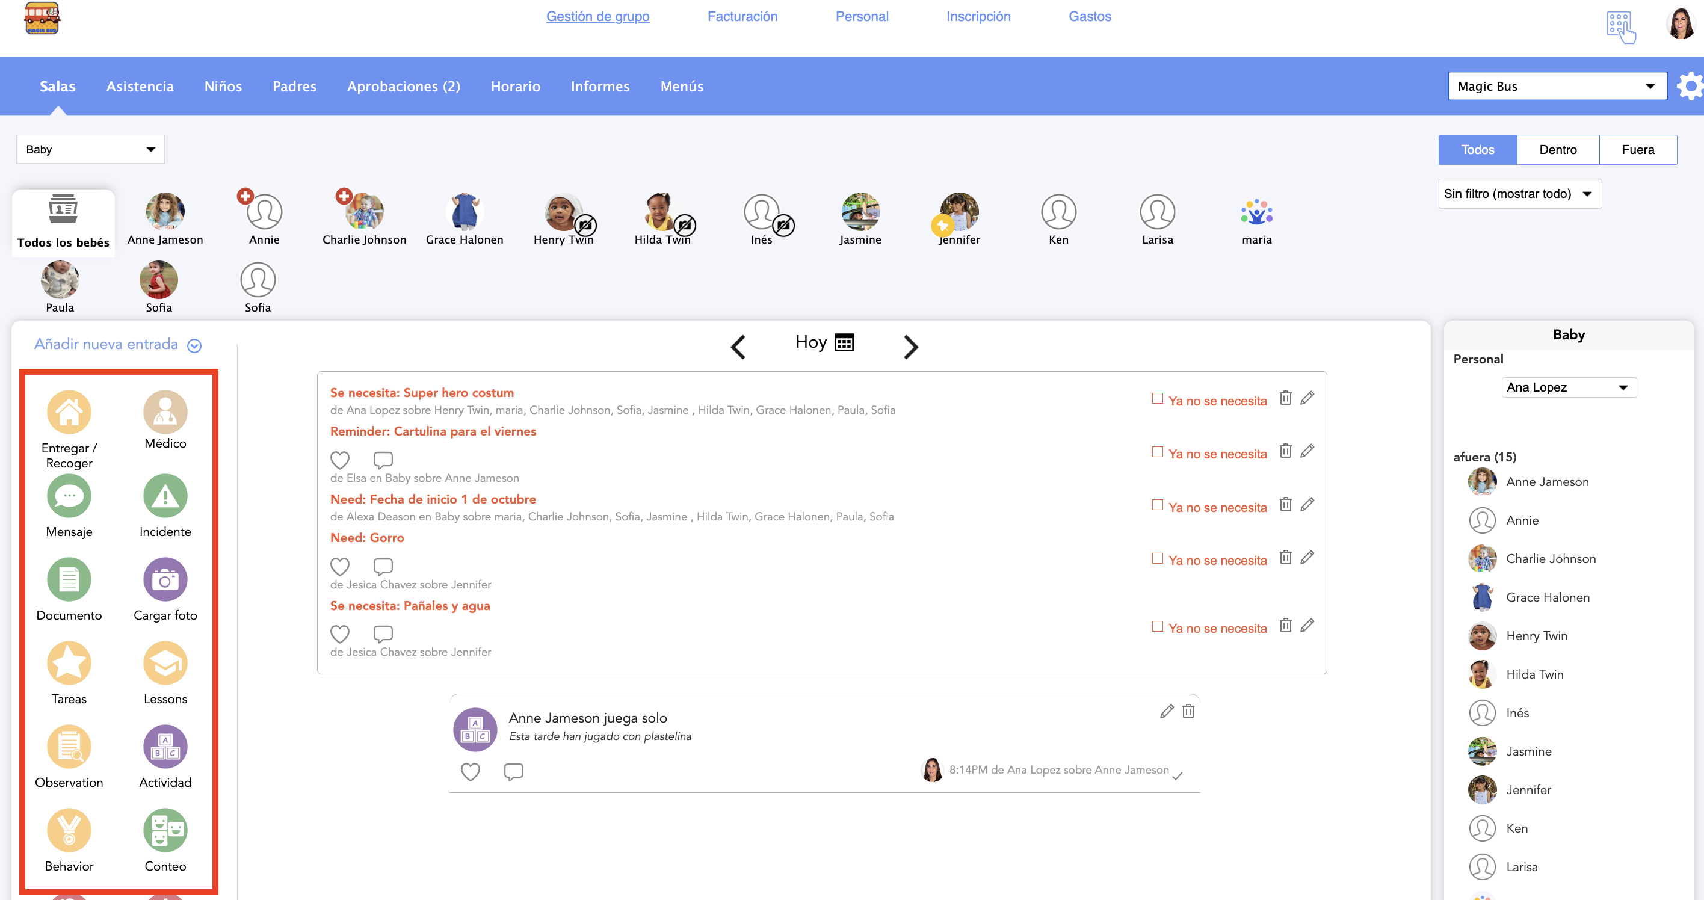Check Ya no se necesita for Pañales y agua
This screenshot has height=900, width=1704.
pos(1157,626)
